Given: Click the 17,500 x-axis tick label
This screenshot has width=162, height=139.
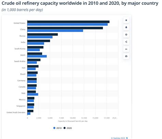Looking at the screenshot, I should (x=107, y=118).
